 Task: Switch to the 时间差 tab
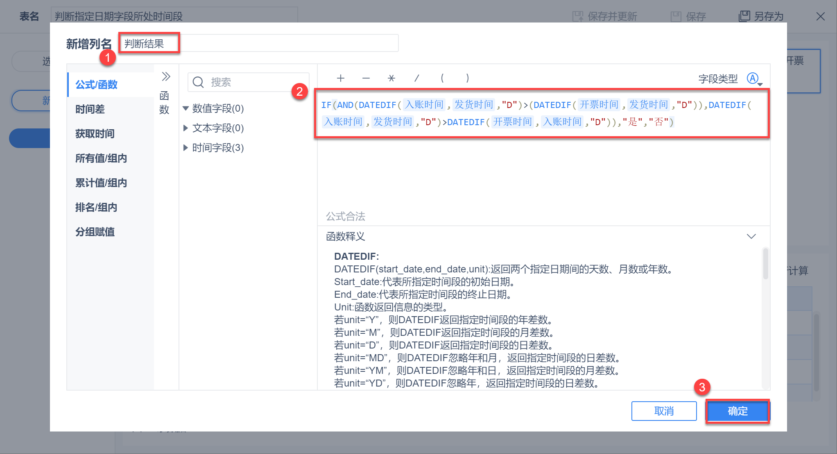pos(90,109)
